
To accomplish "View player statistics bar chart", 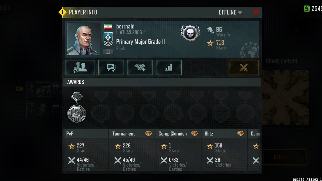I will pos(169,67).
